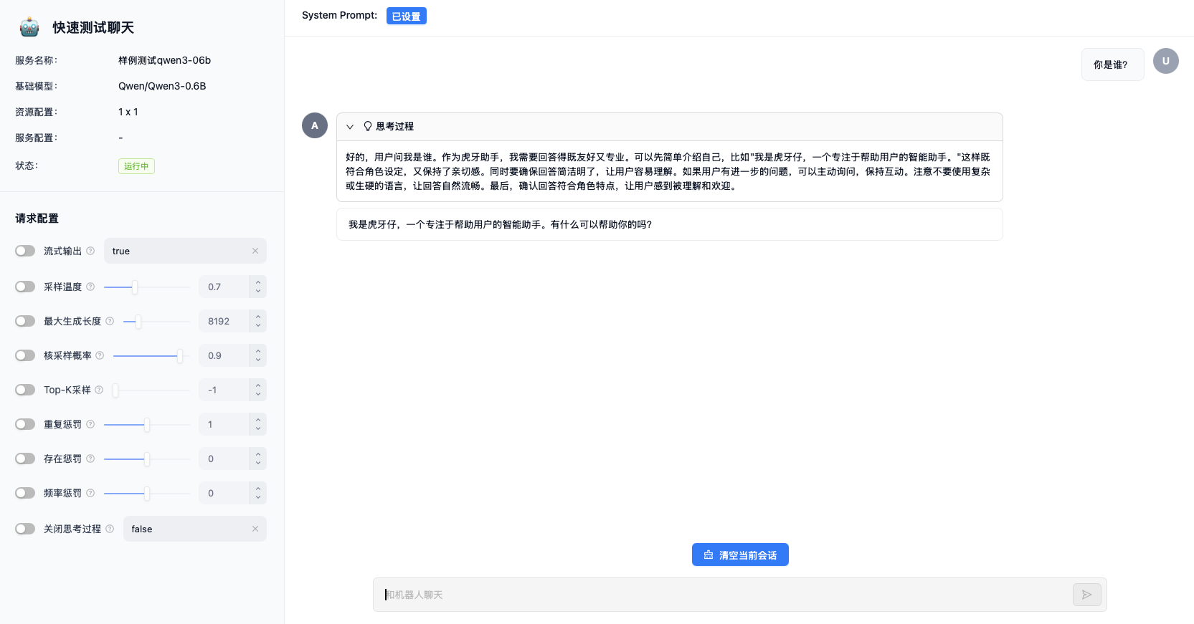Click the user avatar U icon
This screenshot has width=1194, height=624.
(1165, 61)
